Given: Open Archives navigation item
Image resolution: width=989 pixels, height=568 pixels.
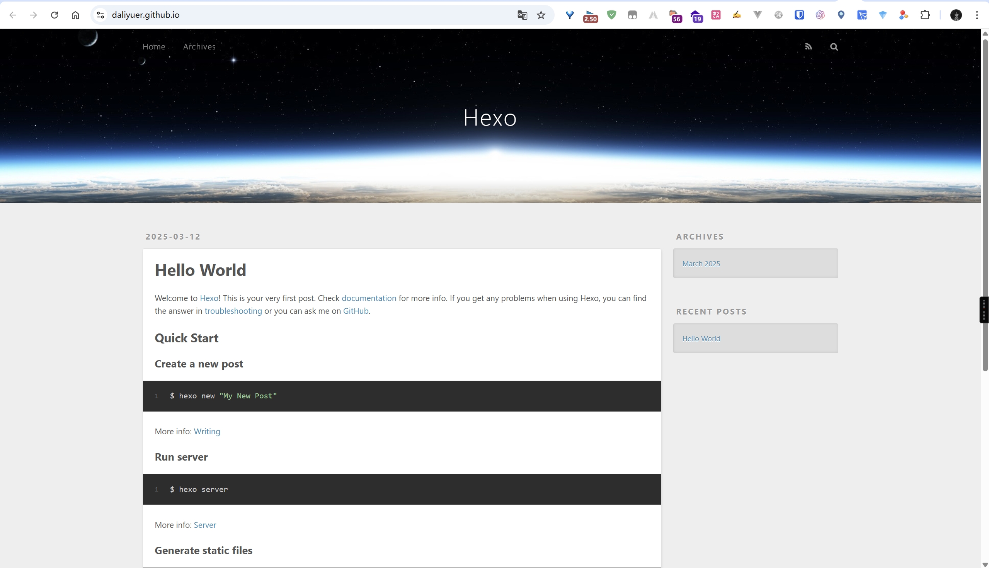Looking at the screenshot, I should coord(199,47).
